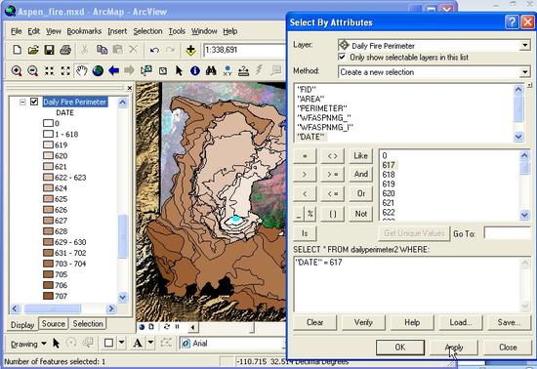The height and width of the screenshot is (369, 537).
Task: Collapse the Daily Fire Perimeter layer tree
Action: pos(22,102)
